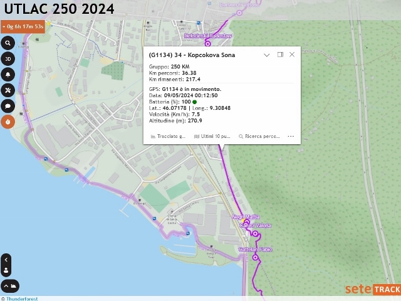Viewport: 401px width, 301px height.
Task: Collapse the sidebar with left chevron
Action: [6, 260]
